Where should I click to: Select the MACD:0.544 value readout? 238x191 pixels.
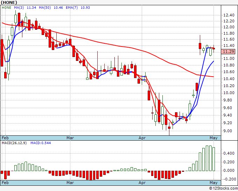pyautogui.click(x=41, y=143)
